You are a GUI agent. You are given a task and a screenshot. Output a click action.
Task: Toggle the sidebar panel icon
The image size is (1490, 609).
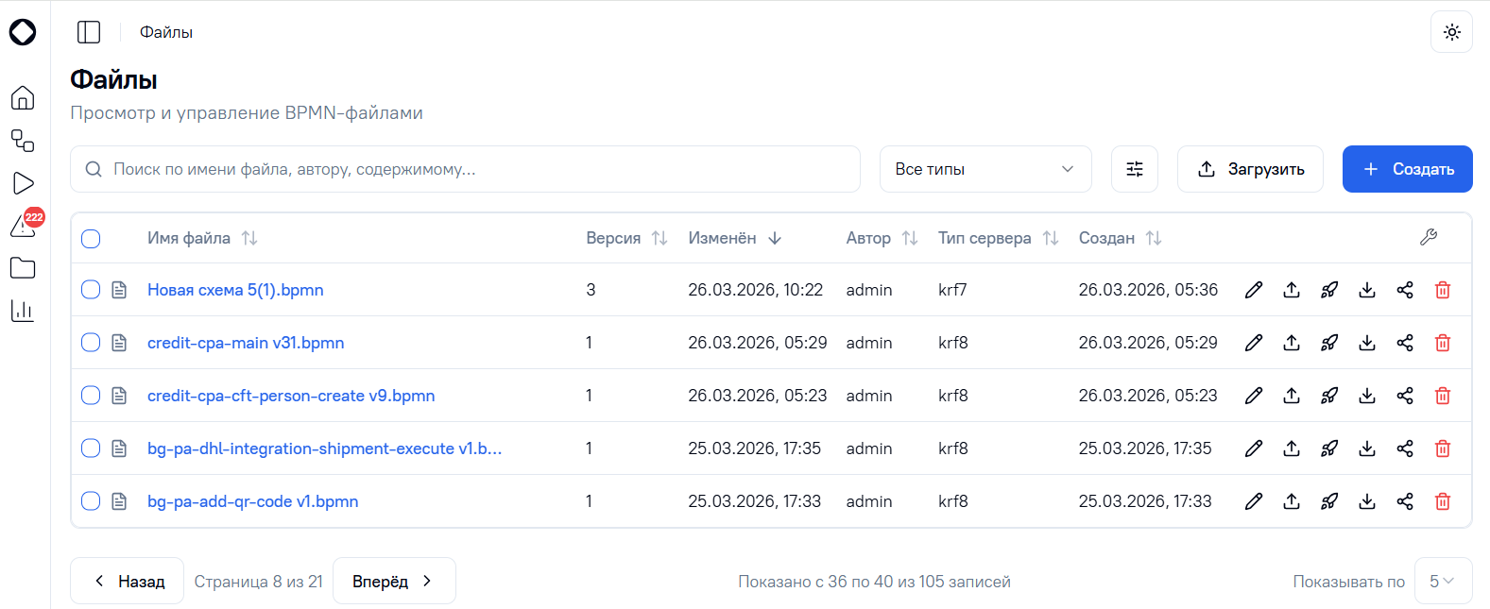[x=89, y=32]
